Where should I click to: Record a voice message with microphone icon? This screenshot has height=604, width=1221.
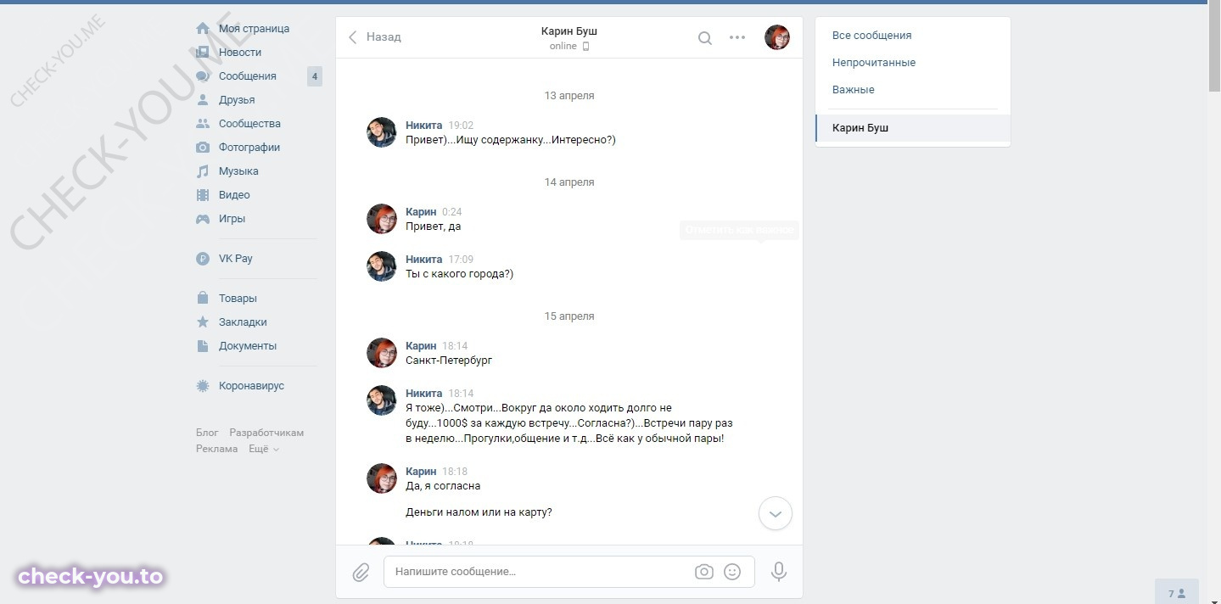(x=779, y=572)
